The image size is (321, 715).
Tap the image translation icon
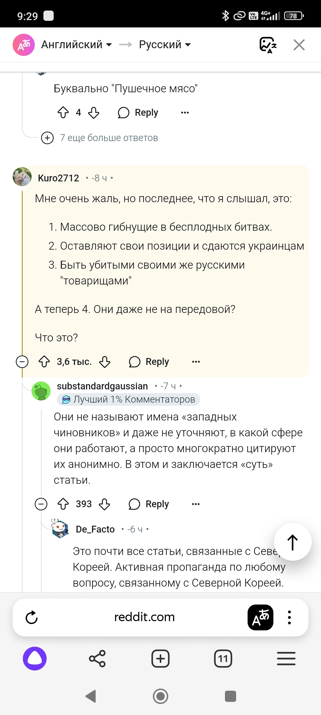pyautogui.click(x=268, y=45)
